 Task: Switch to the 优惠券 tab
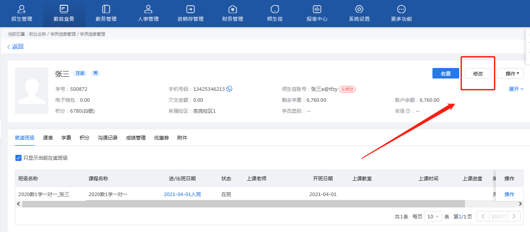click(x=161, y=138)
